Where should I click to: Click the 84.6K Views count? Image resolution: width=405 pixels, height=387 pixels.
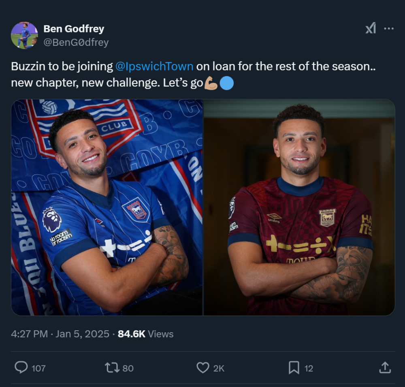[x=145, y=334]
